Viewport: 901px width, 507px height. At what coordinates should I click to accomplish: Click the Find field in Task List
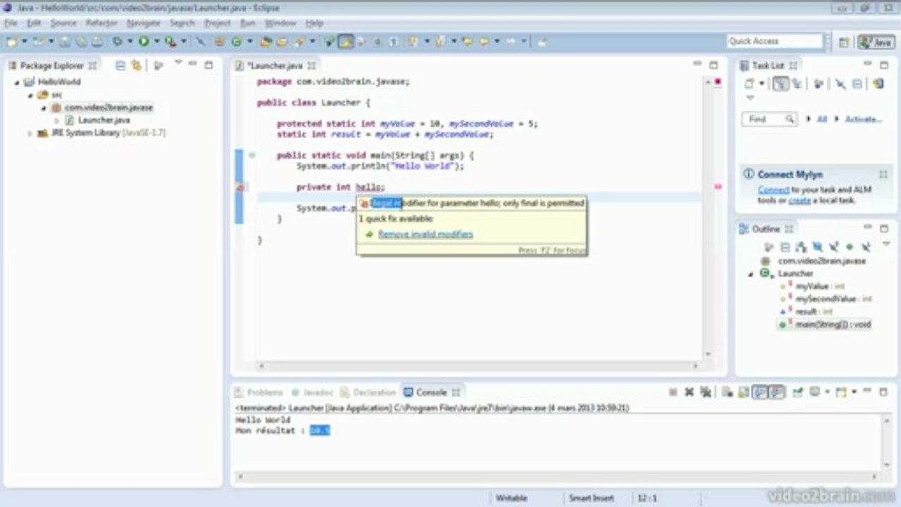tap(769, 119)
